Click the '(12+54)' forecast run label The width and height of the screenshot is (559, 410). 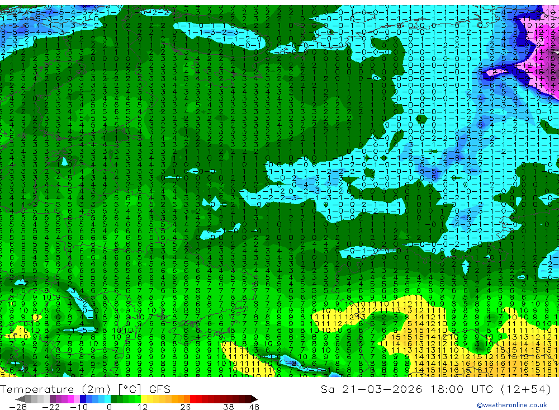point(526,389)
